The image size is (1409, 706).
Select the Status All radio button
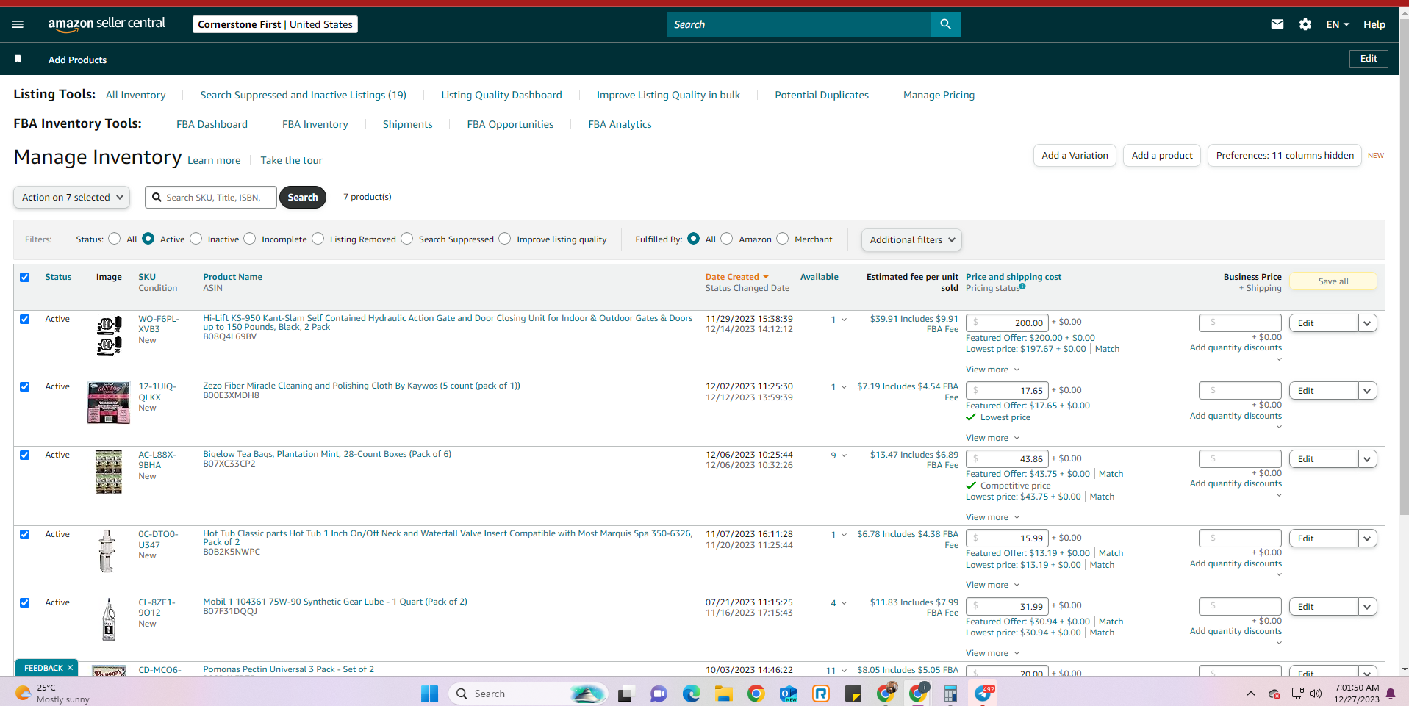(x=115, y=239)
